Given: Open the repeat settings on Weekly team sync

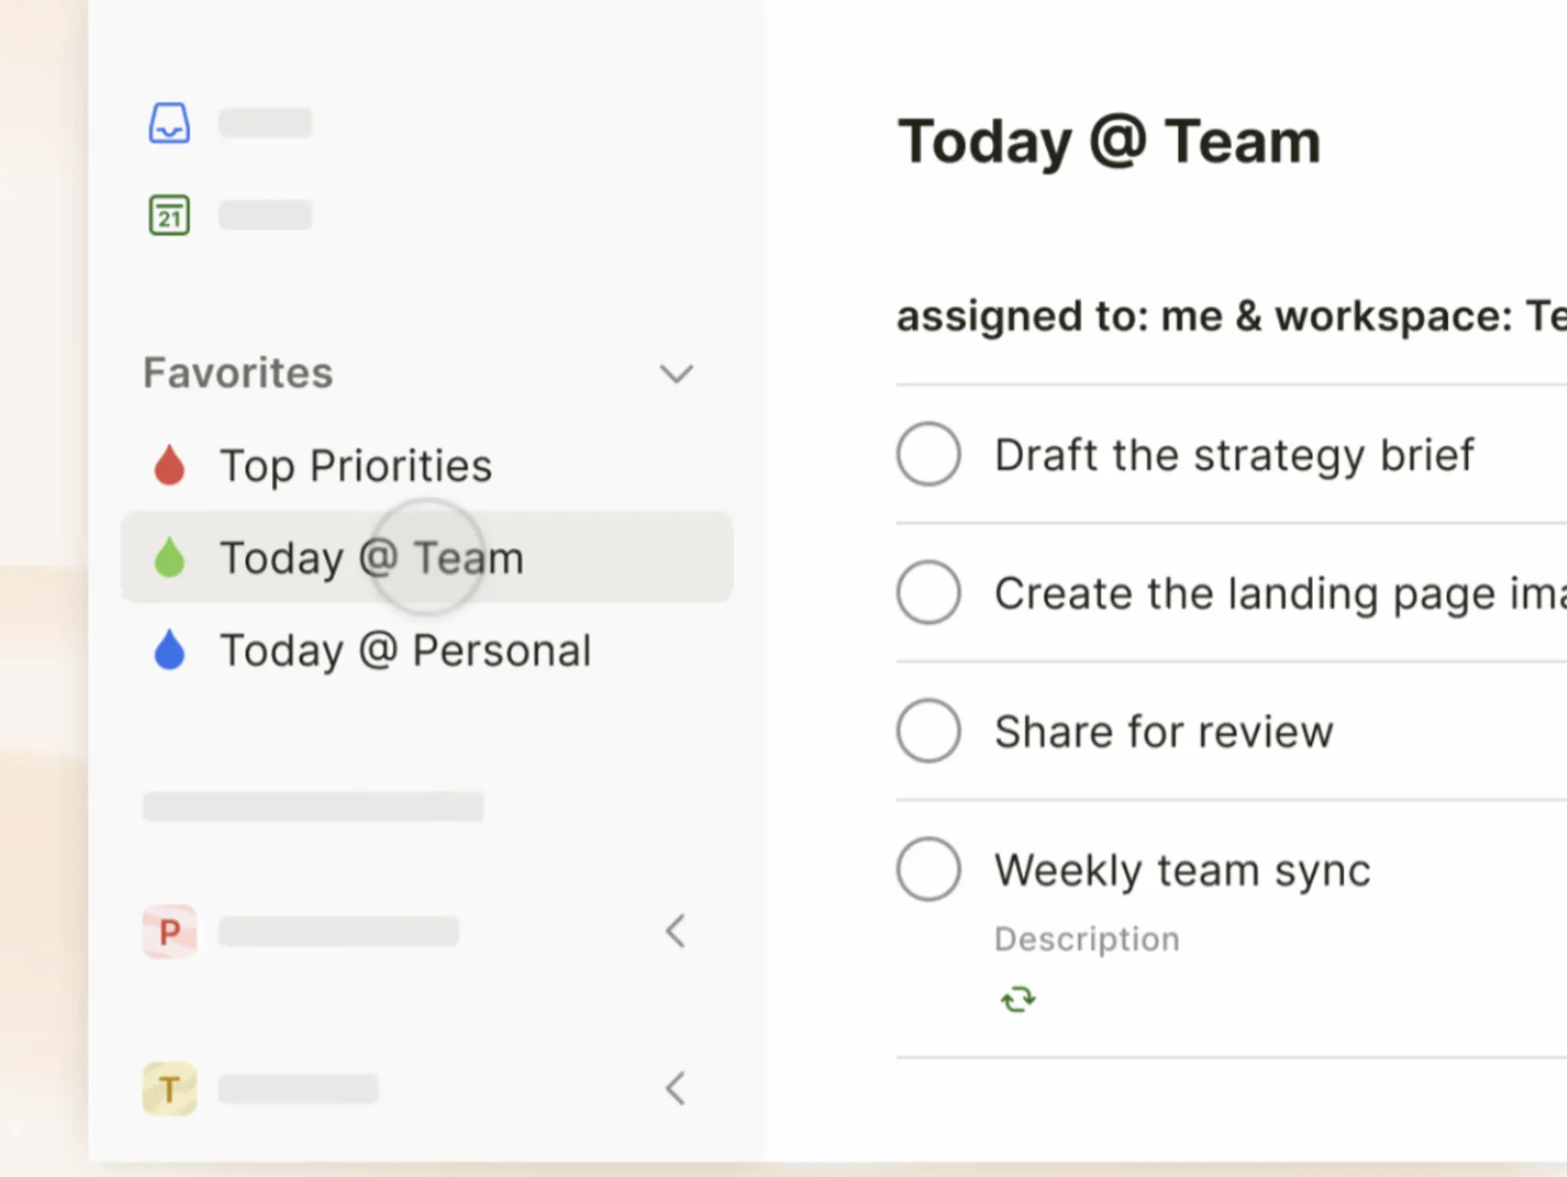Looking at the screenshot, I should coord(1017,997).
